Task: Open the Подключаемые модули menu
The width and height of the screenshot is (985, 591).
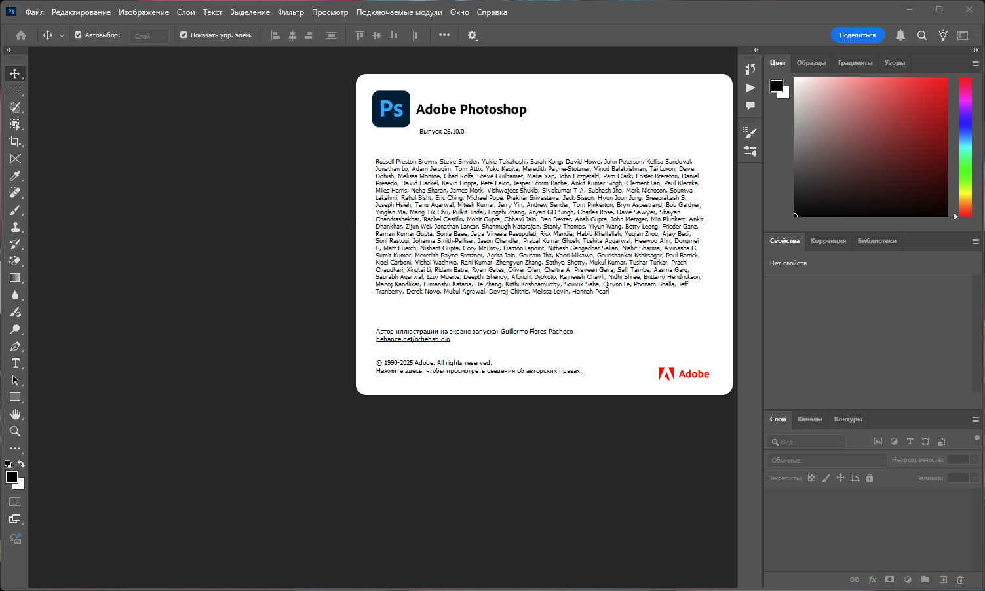Action: 399,12
